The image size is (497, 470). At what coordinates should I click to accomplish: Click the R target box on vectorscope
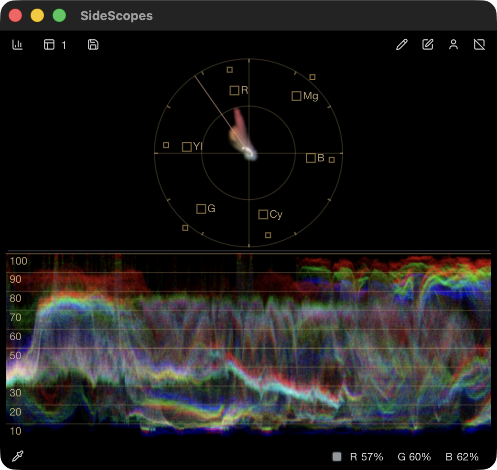click(234, 91)
